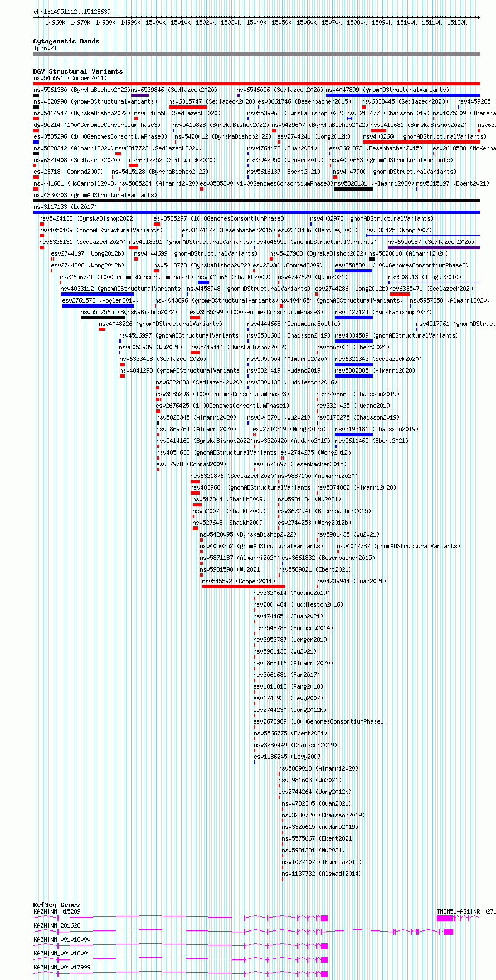Image resolution: width=496 pixels, height=980 pixels.
Task: Click the 1p36.21 cytogenetic band bar
Action: coord(256,54)
